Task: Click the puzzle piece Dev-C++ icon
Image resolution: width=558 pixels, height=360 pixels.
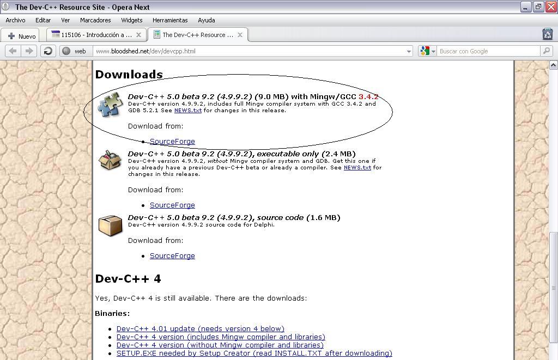Action: click(110, 104)
